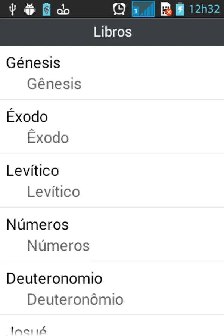
Task: Select the Deuteronômio Portuguese subtitle
Action: [75, 299]
